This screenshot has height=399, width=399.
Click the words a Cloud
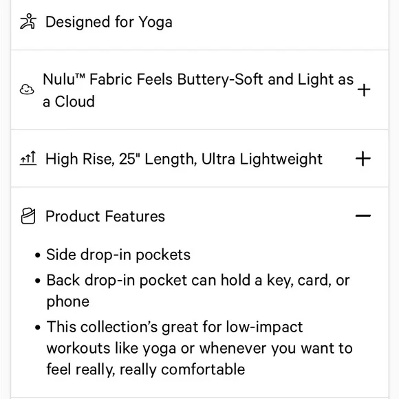tap(69, 101)
